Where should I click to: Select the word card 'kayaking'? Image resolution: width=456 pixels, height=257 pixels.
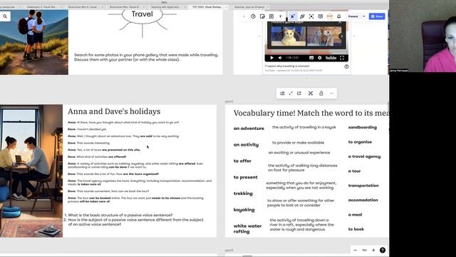tap(244, 210)
